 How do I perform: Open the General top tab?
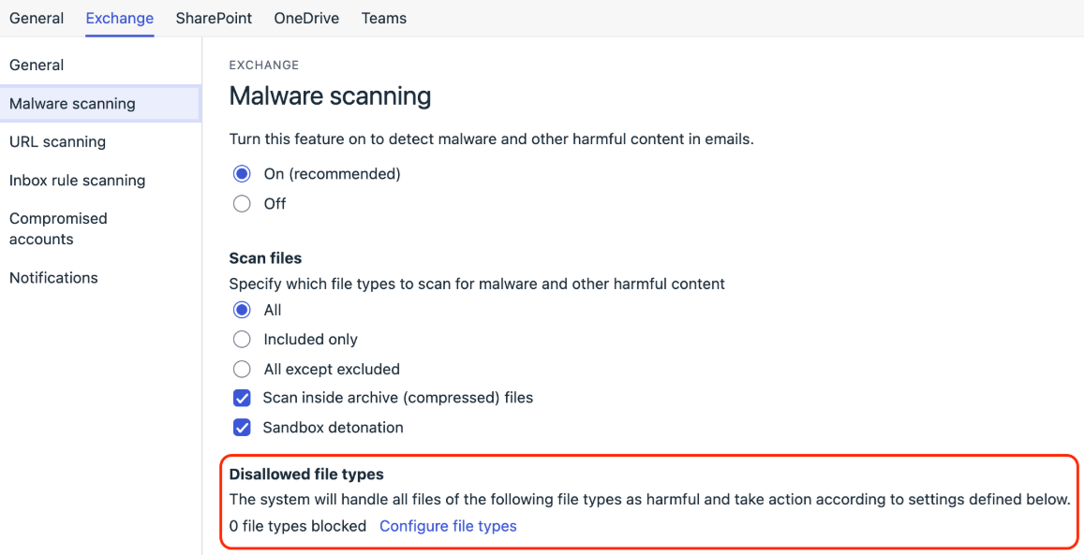click(x=37, y=19)
